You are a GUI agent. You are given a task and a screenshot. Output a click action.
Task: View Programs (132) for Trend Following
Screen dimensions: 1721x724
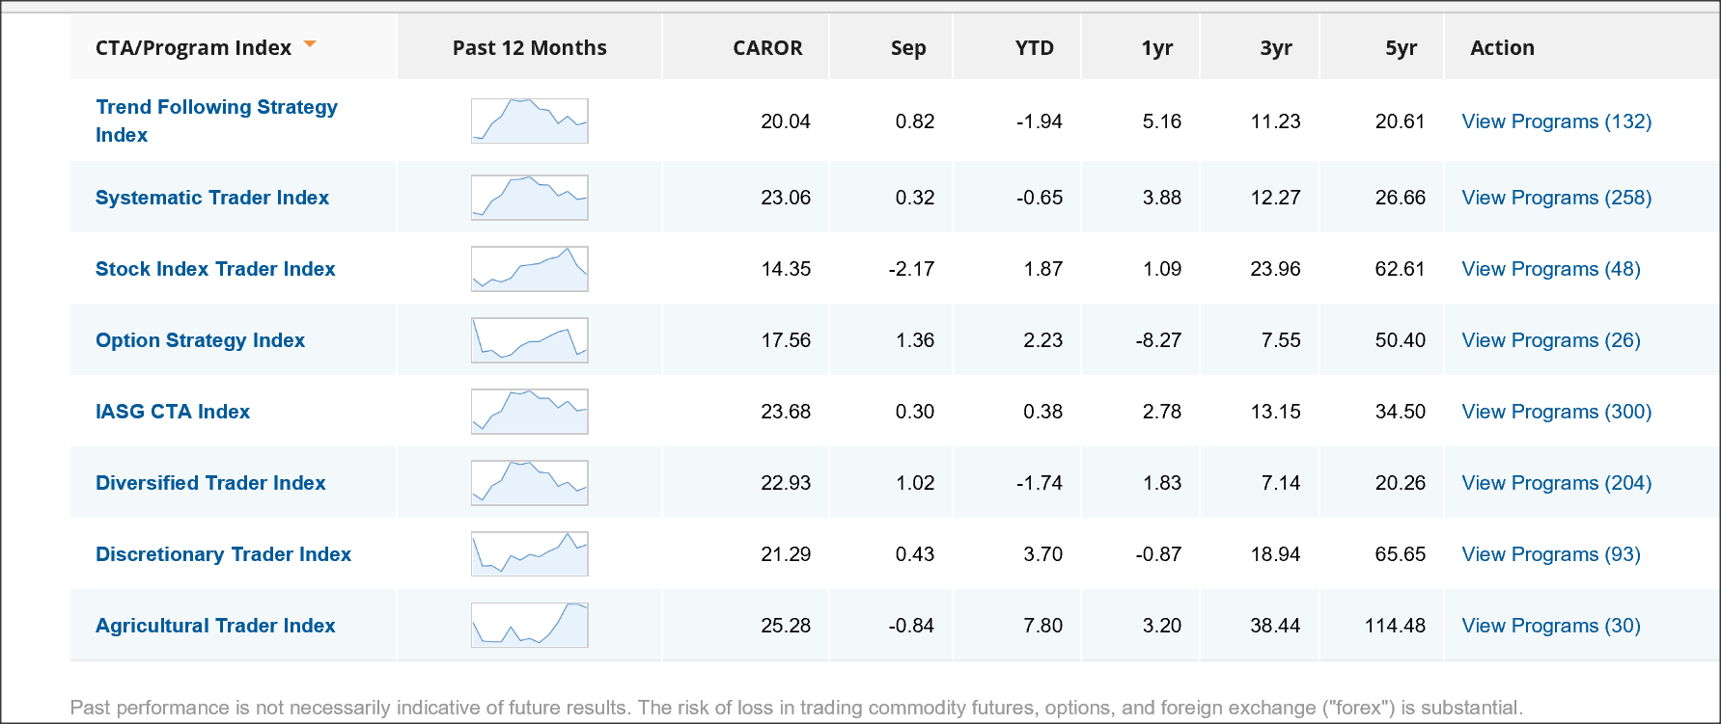1556,121
